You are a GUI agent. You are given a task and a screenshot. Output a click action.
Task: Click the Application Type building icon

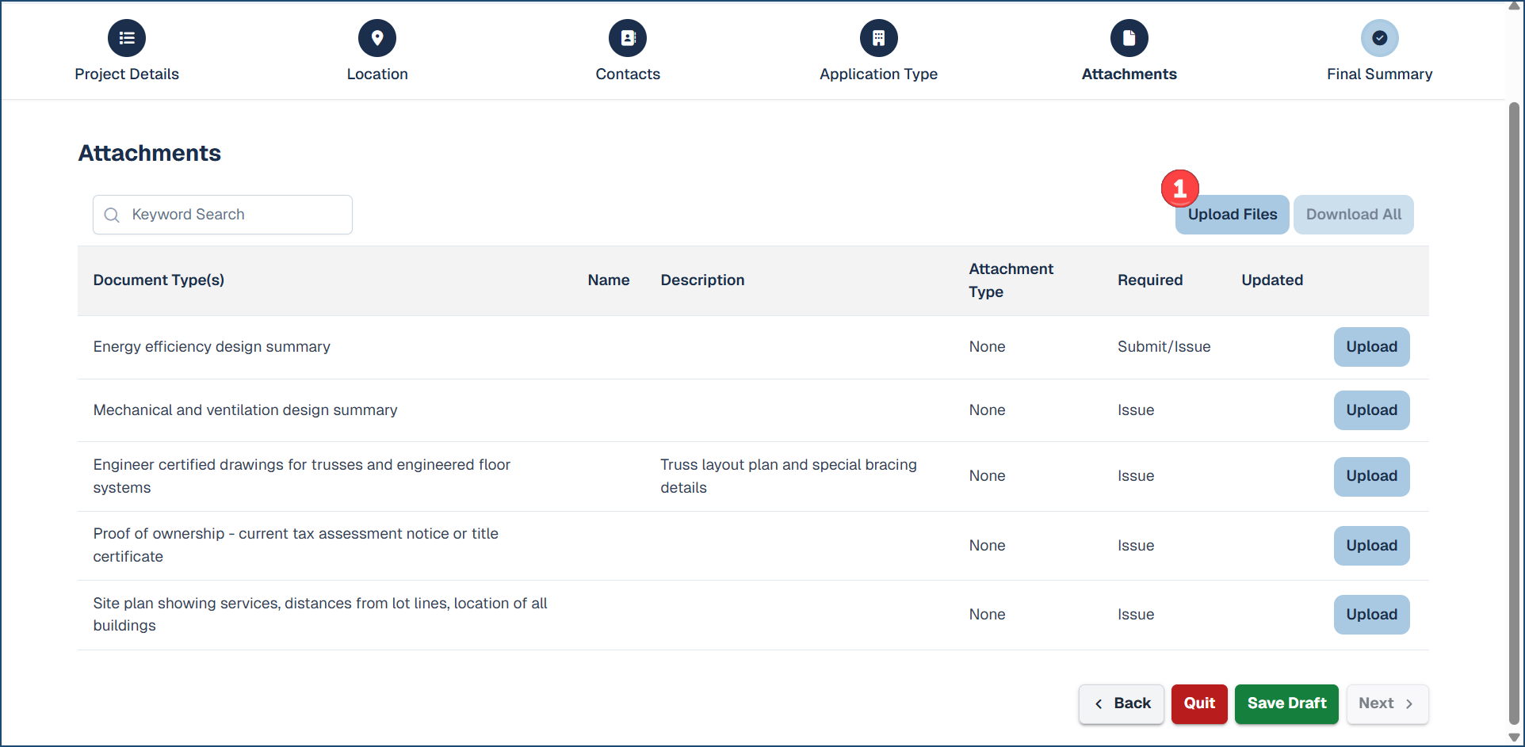click(x=878, y=38)
